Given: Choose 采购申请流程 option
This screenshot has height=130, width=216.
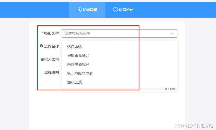Looking at the screenshot, I should pos(120,64).
